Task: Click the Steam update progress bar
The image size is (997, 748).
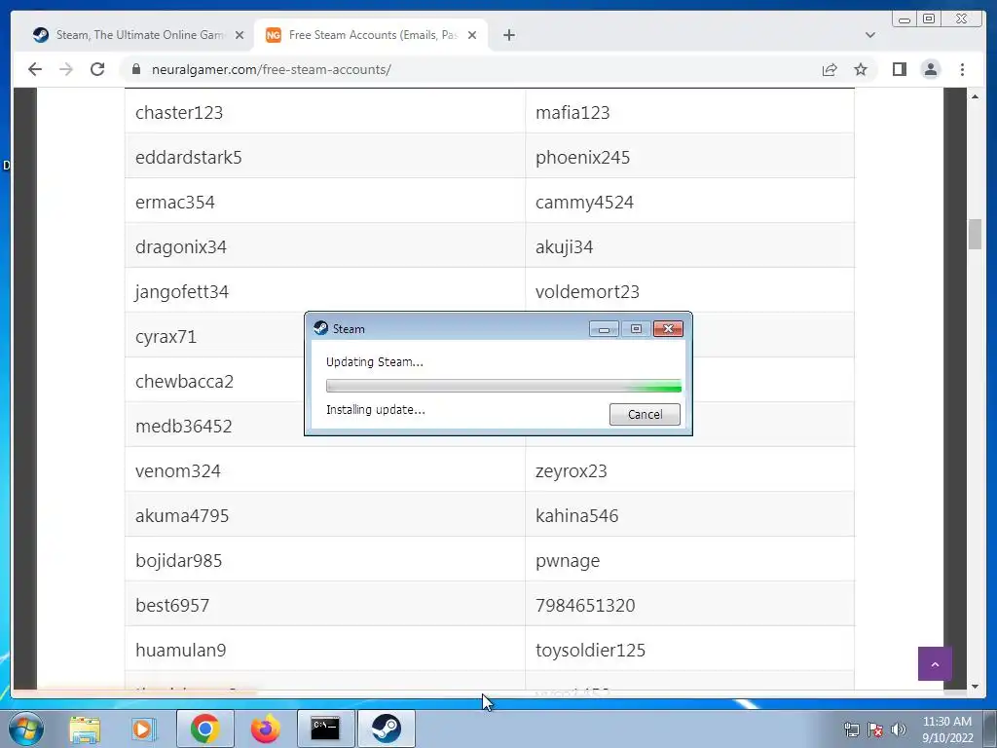Action: pos(503,386)
